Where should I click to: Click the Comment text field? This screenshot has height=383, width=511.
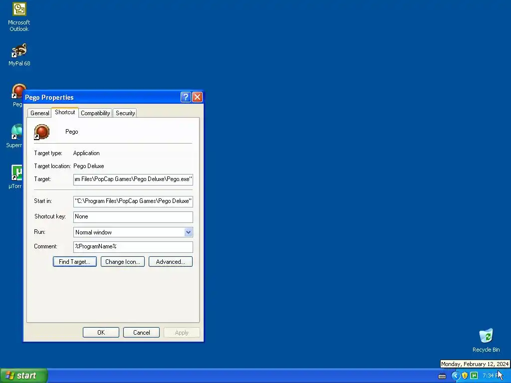133,247
